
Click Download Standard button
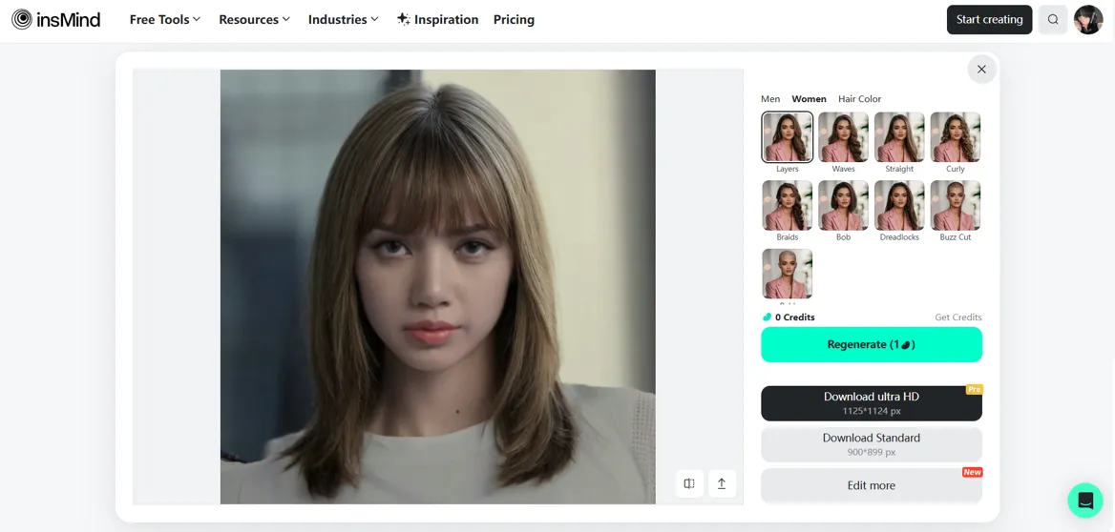pos(871,444)
